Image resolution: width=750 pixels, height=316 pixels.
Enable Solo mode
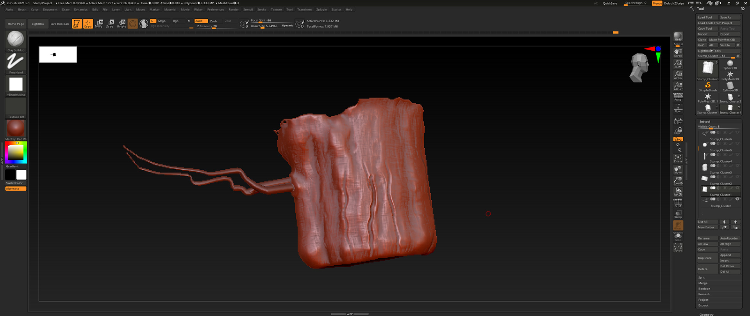tap(678, 236)
